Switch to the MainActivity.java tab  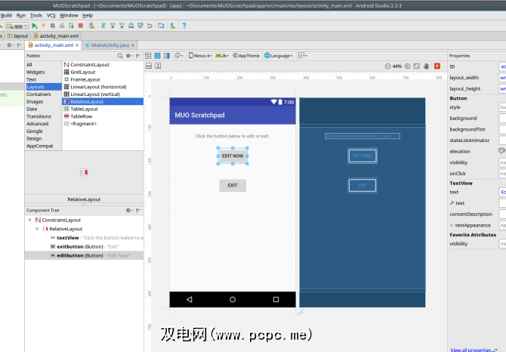pyautogui.click(x=110, y=45)
